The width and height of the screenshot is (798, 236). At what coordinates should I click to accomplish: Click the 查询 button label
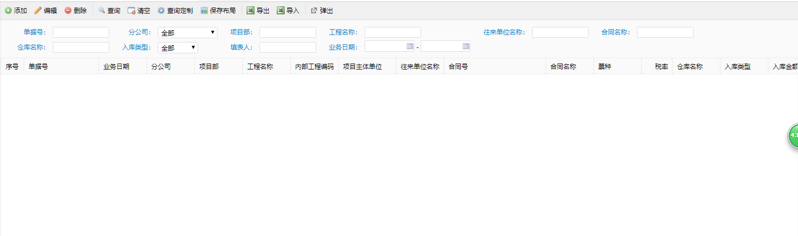pos(114,11)
